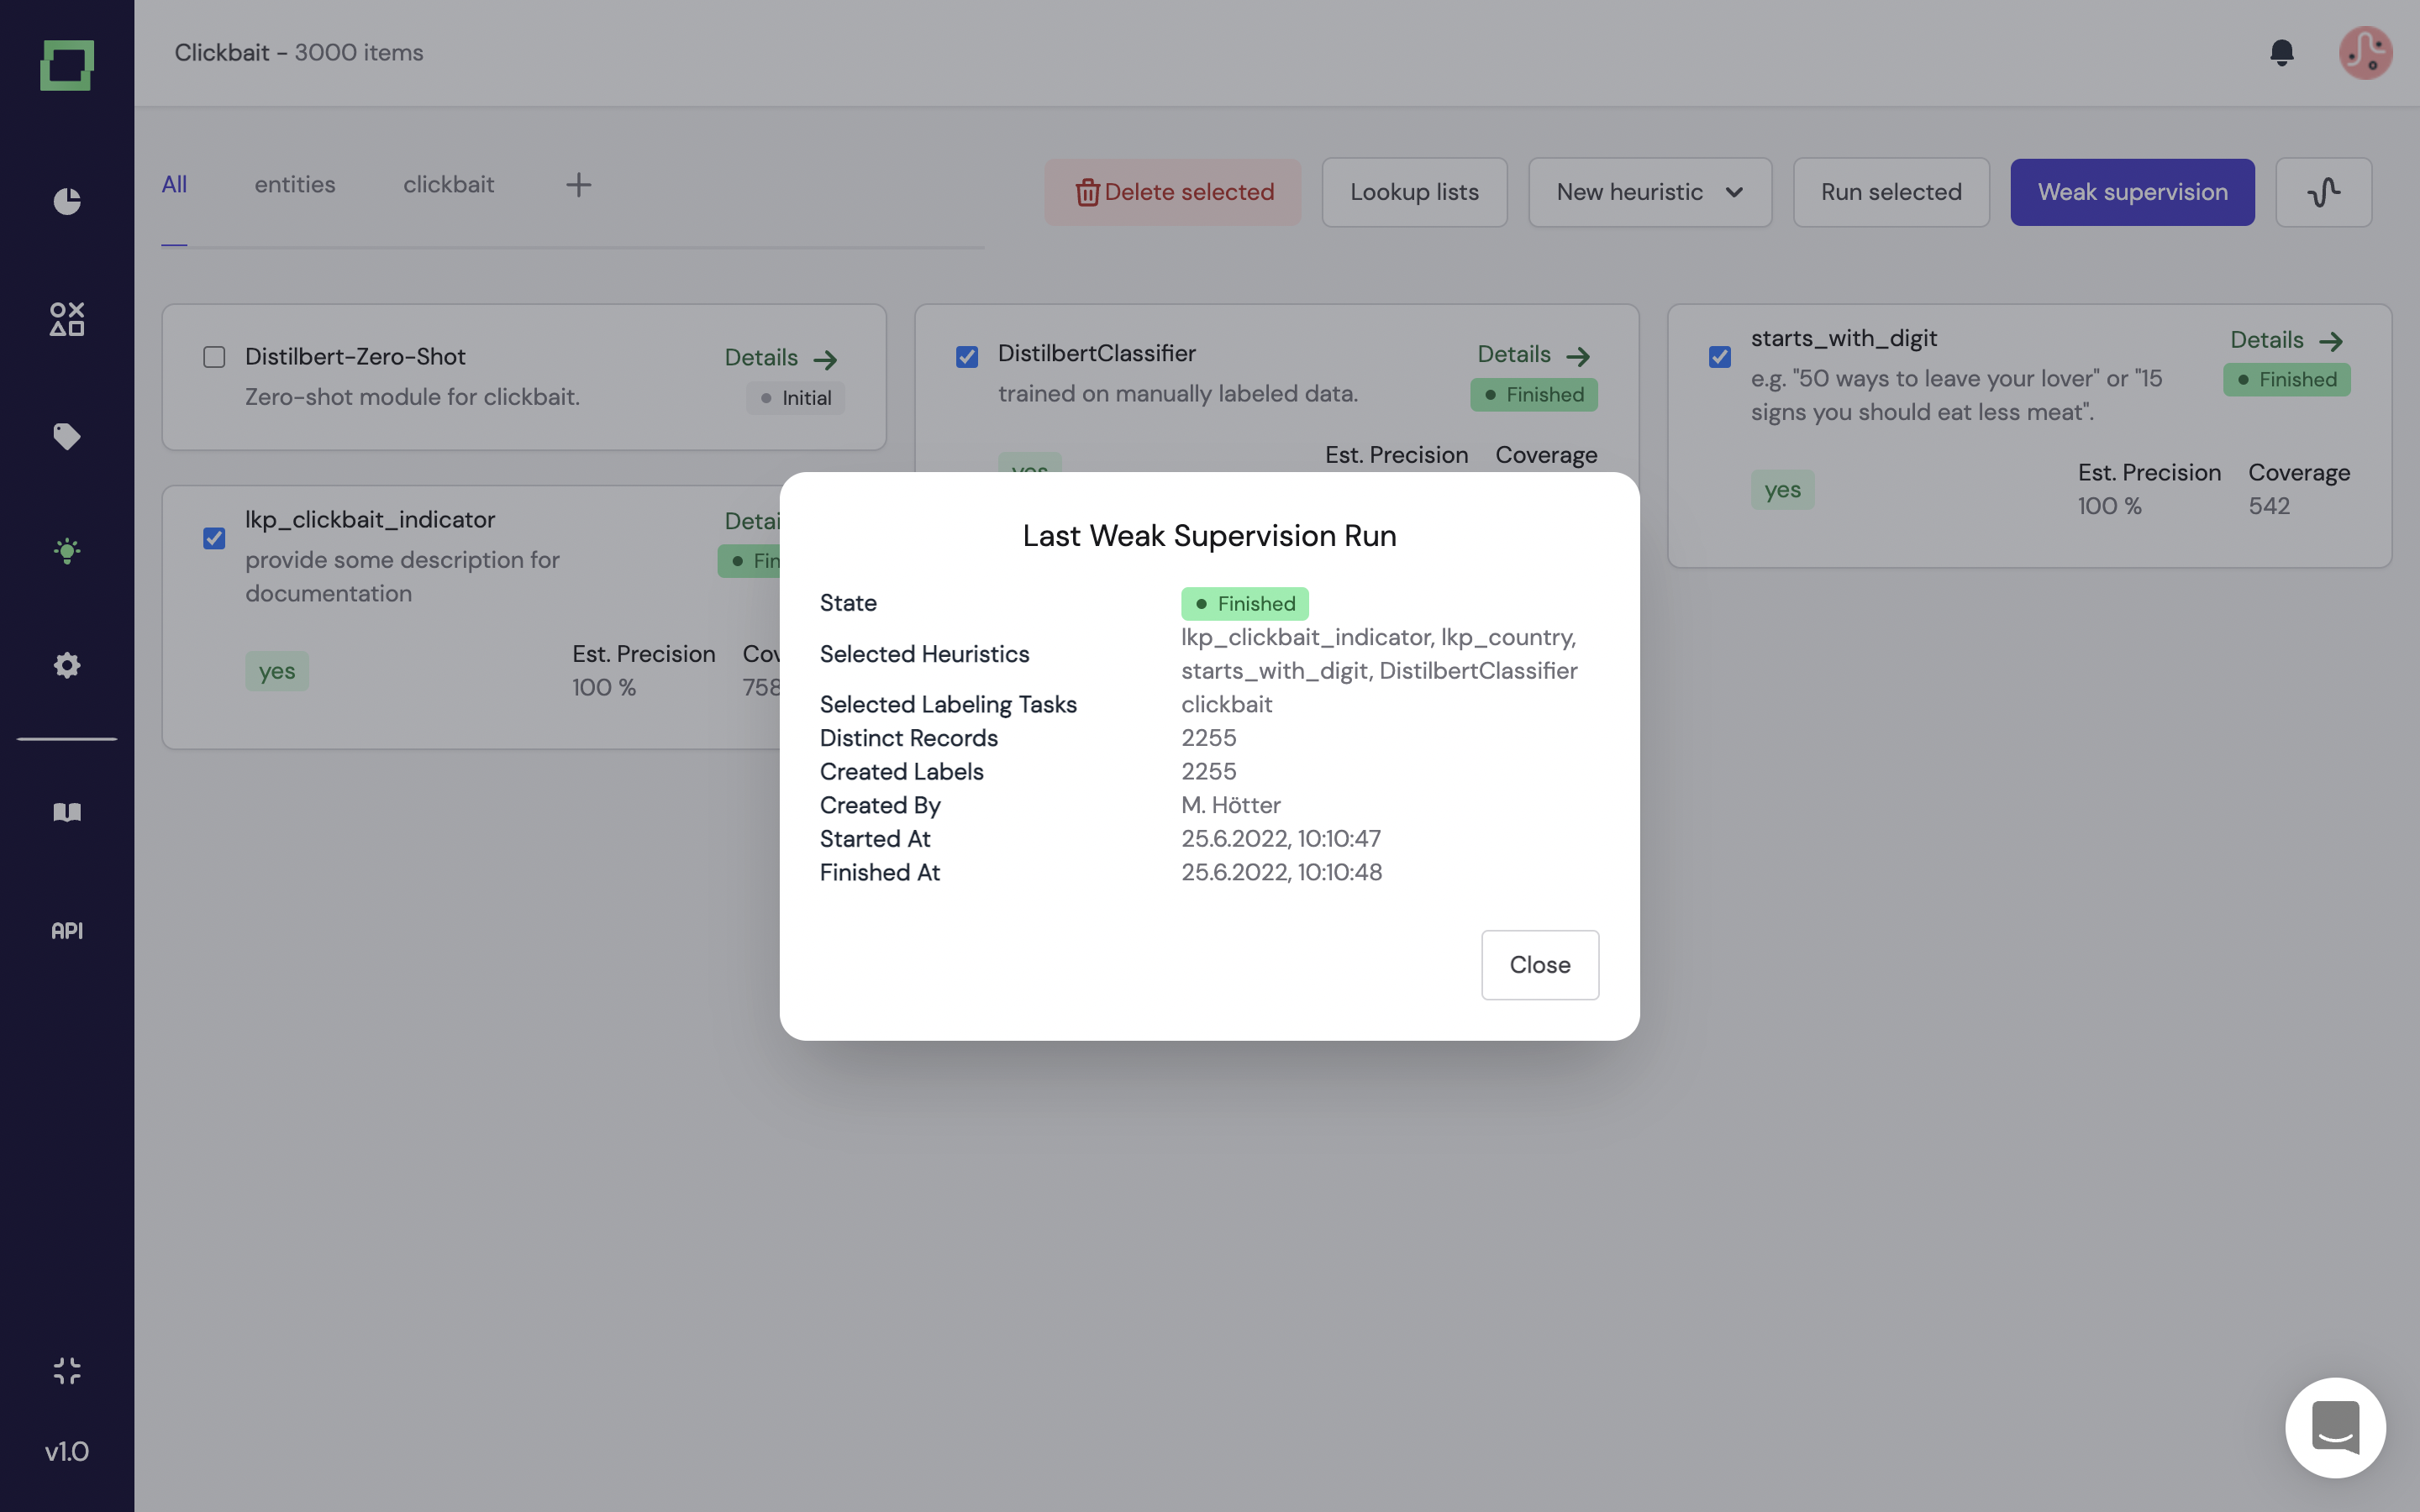Check the Distilbert-Zero-Shot checkbox
The image size is (2420, 1512).
coord(214,357)
